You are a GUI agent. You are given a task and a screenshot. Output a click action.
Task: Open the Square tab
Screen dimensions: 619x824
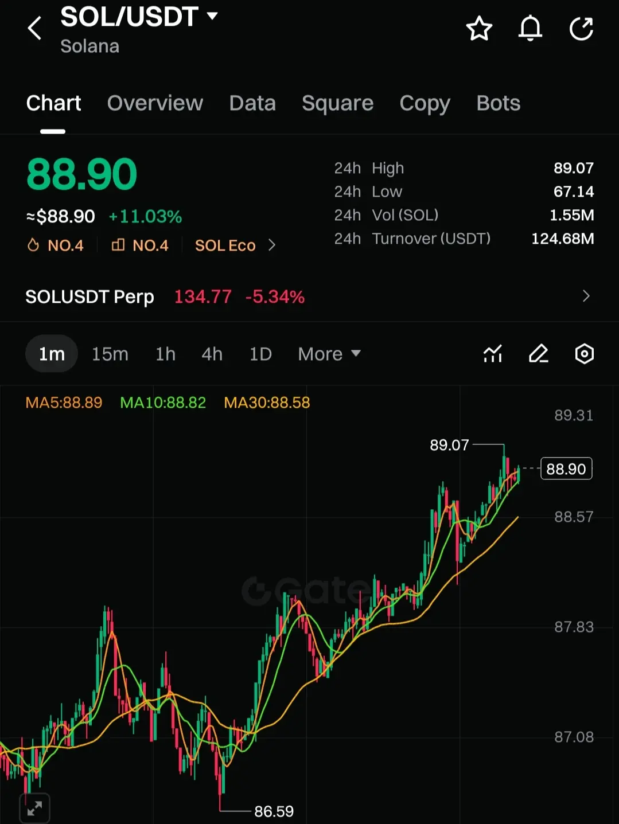click(x=337, y=103)
